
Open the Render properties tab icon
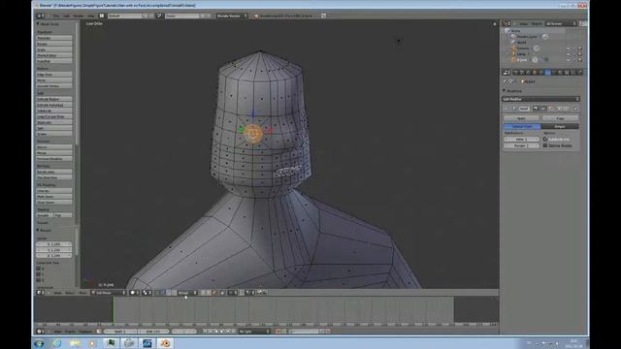[x=515, y=73]
